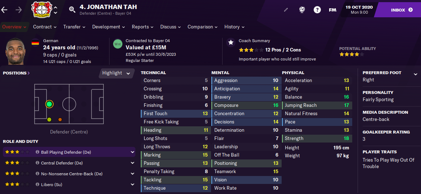Image resolution: width=421 pixels, height=194 pixels.
Task: Select the green centre-back position dot
Action: [49, 104]
